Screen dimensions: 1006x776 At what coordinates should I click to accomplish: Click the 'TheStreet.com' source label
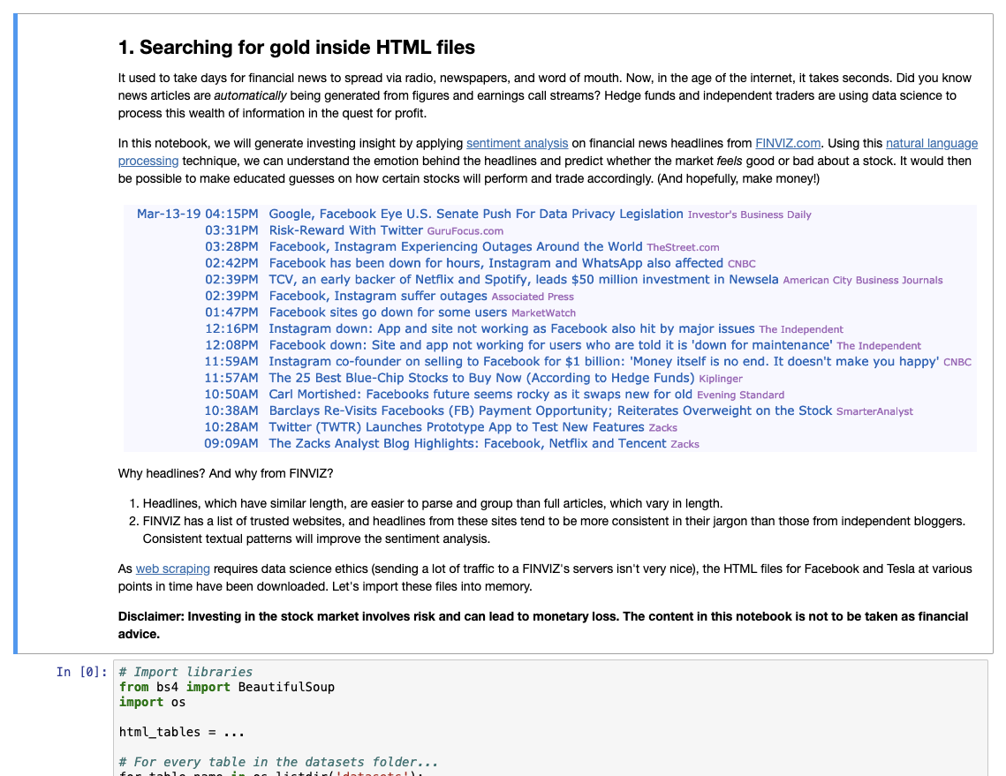[x=683, y=247]
